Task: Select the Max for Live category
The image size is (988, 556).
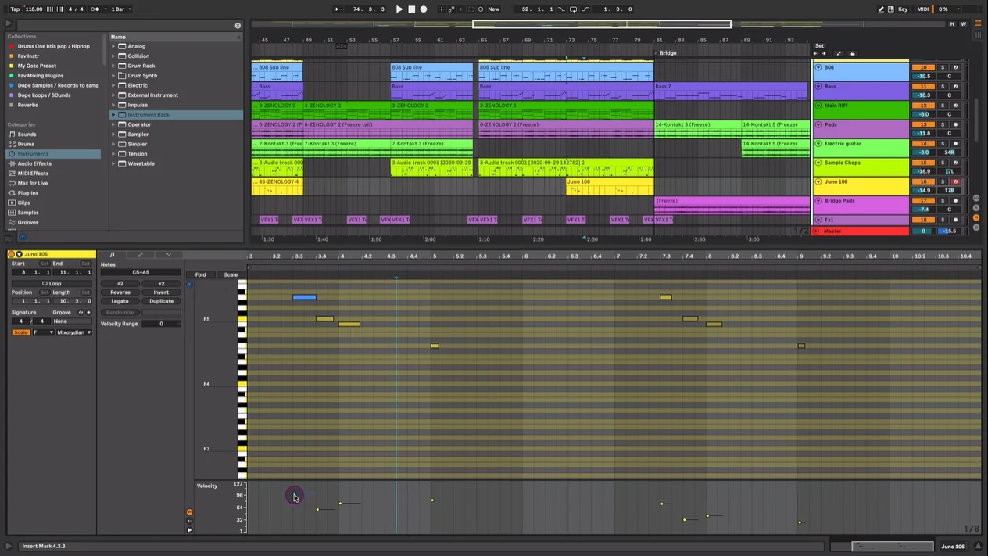Action: tap(33, 183)
